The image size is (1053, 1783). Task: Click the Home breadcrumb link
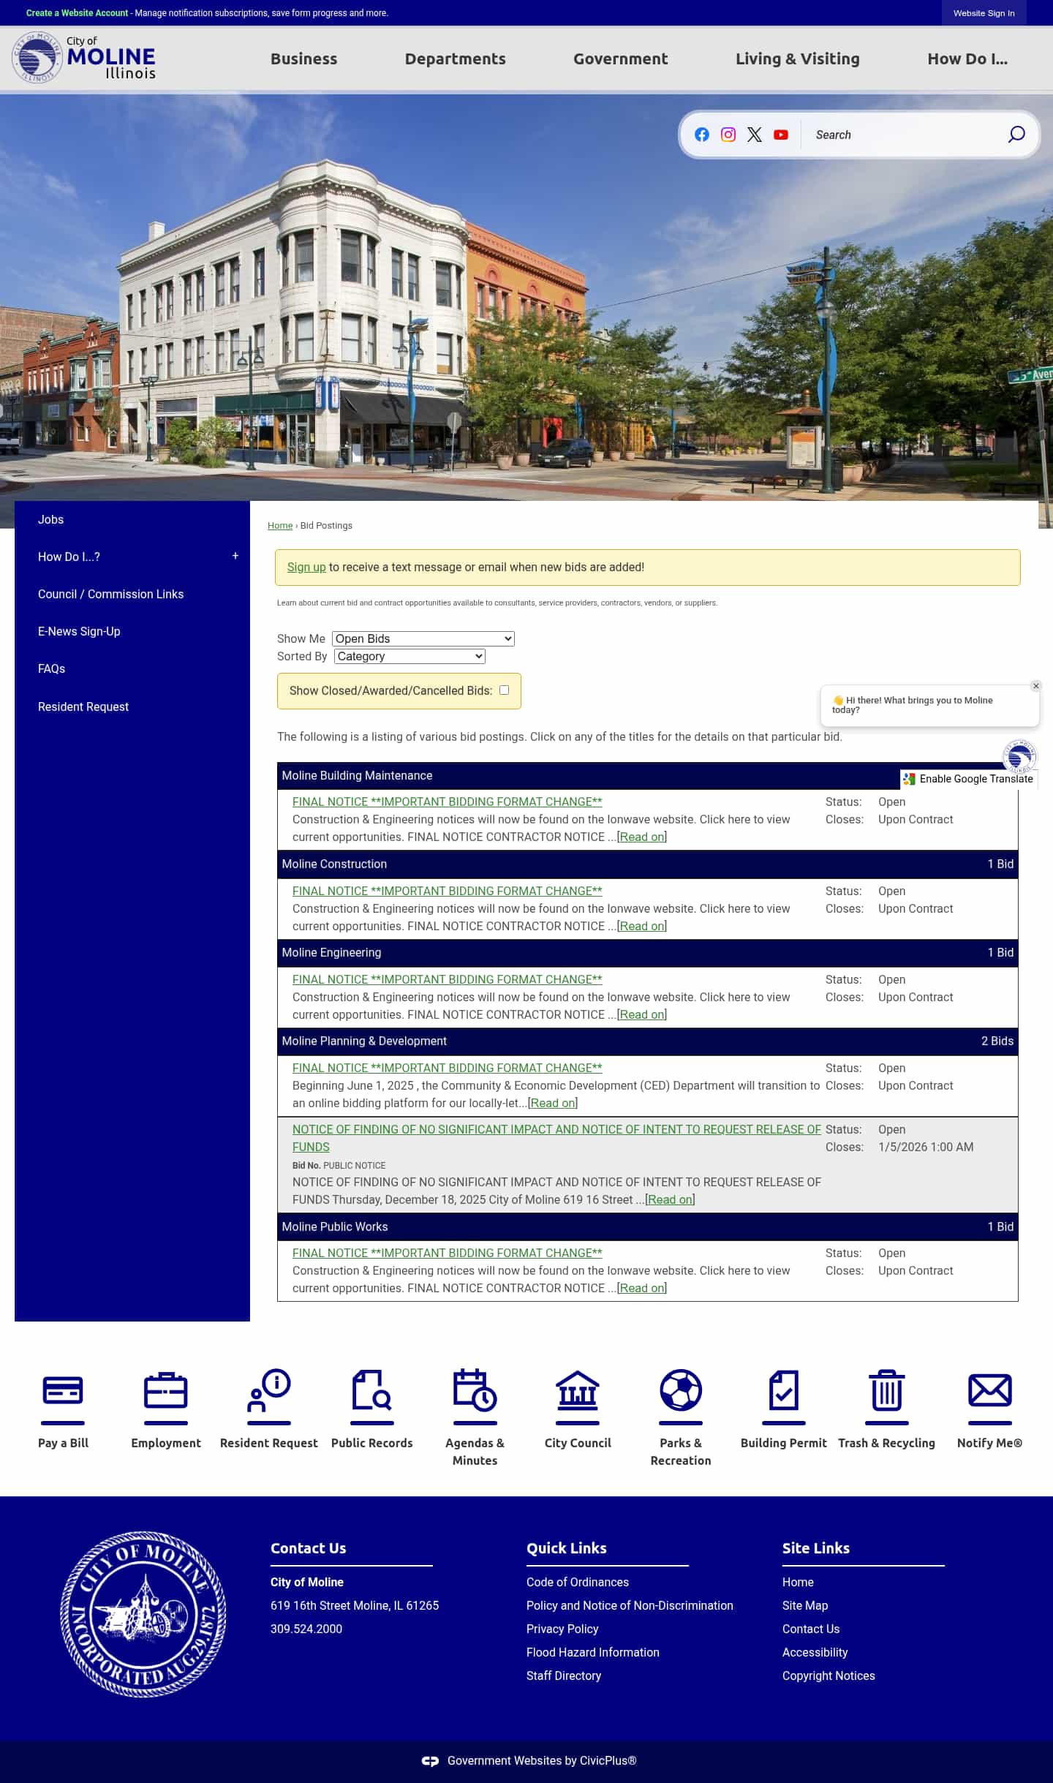(280, 526)
